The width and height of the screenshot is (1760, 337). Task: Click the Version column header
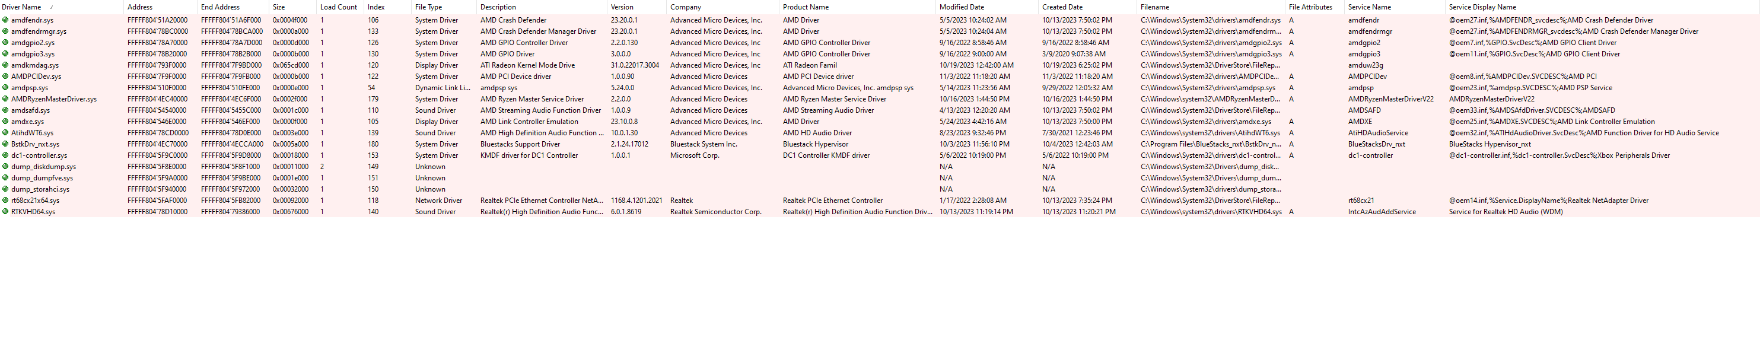[636, 7]
